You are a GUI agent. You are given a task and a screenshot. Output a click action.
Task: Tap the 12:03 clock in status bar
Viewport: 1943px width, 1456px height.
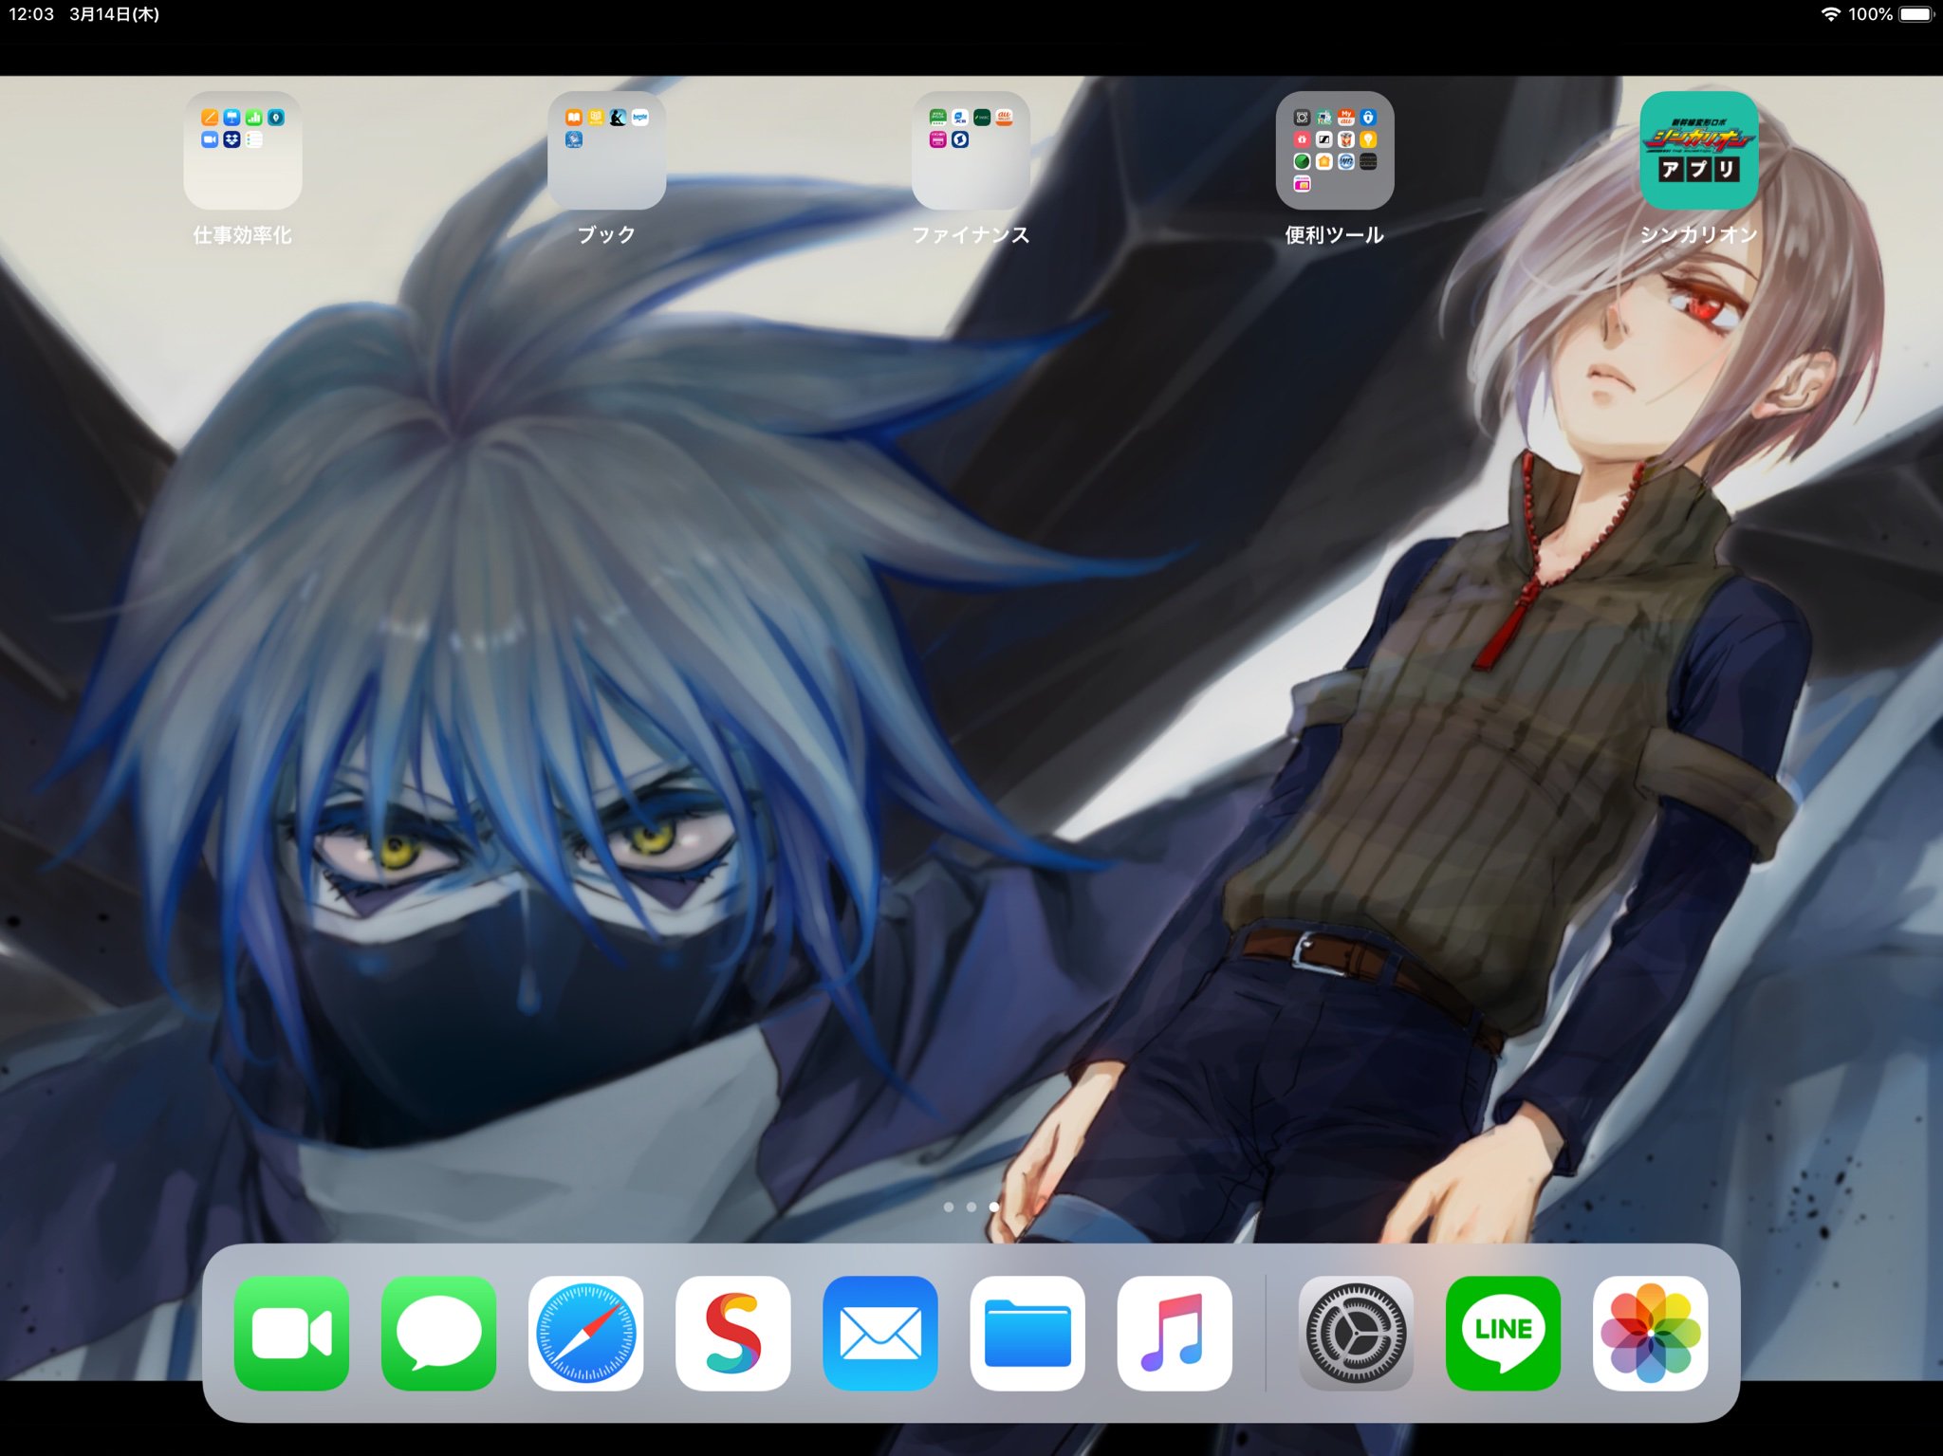coord(31,14)
